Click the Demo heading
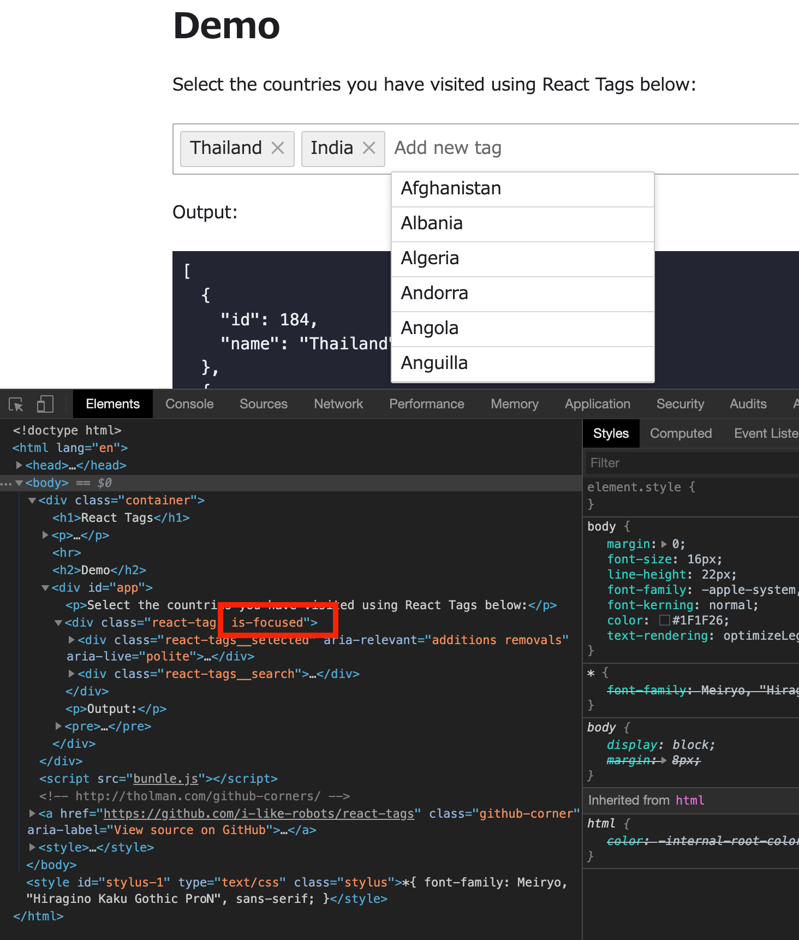799x940 pixels. click(226, 26)
